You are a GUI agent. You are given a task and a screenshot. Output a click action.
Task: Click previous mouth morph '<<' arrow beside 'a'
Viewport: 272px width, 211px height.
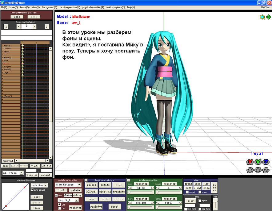158,188
